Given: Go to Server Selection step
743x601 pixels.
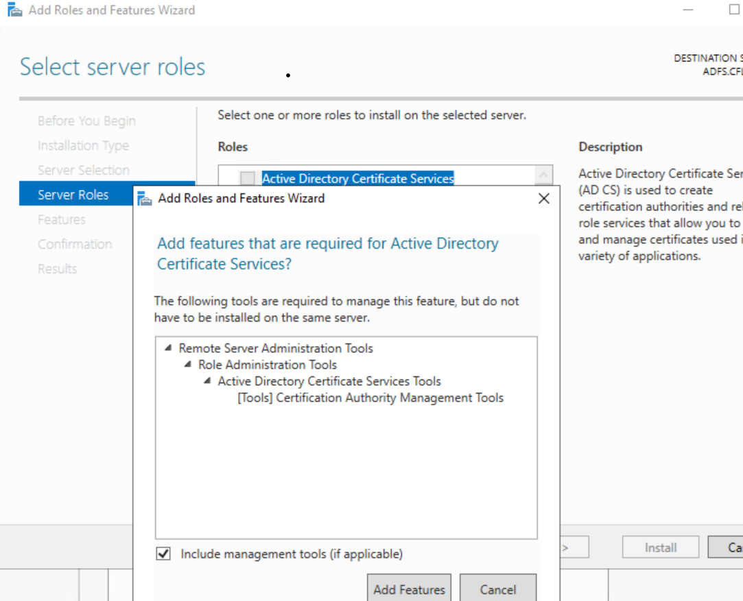Looking at the screenshot, I should 84,171.
